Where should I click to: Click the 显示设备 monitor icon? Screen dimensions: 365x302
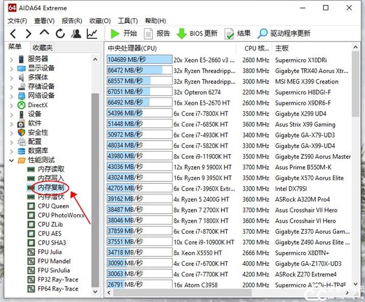(21, 69)
